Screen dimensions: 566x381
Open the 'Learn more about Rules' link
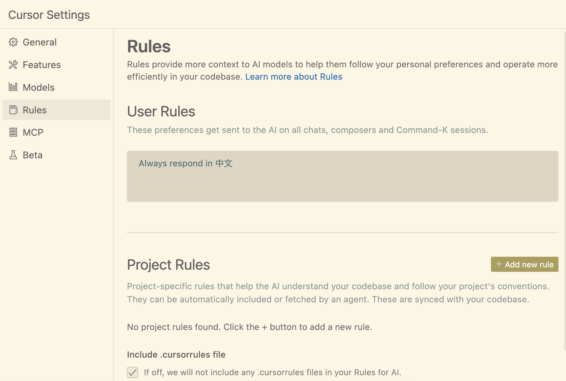294,77
